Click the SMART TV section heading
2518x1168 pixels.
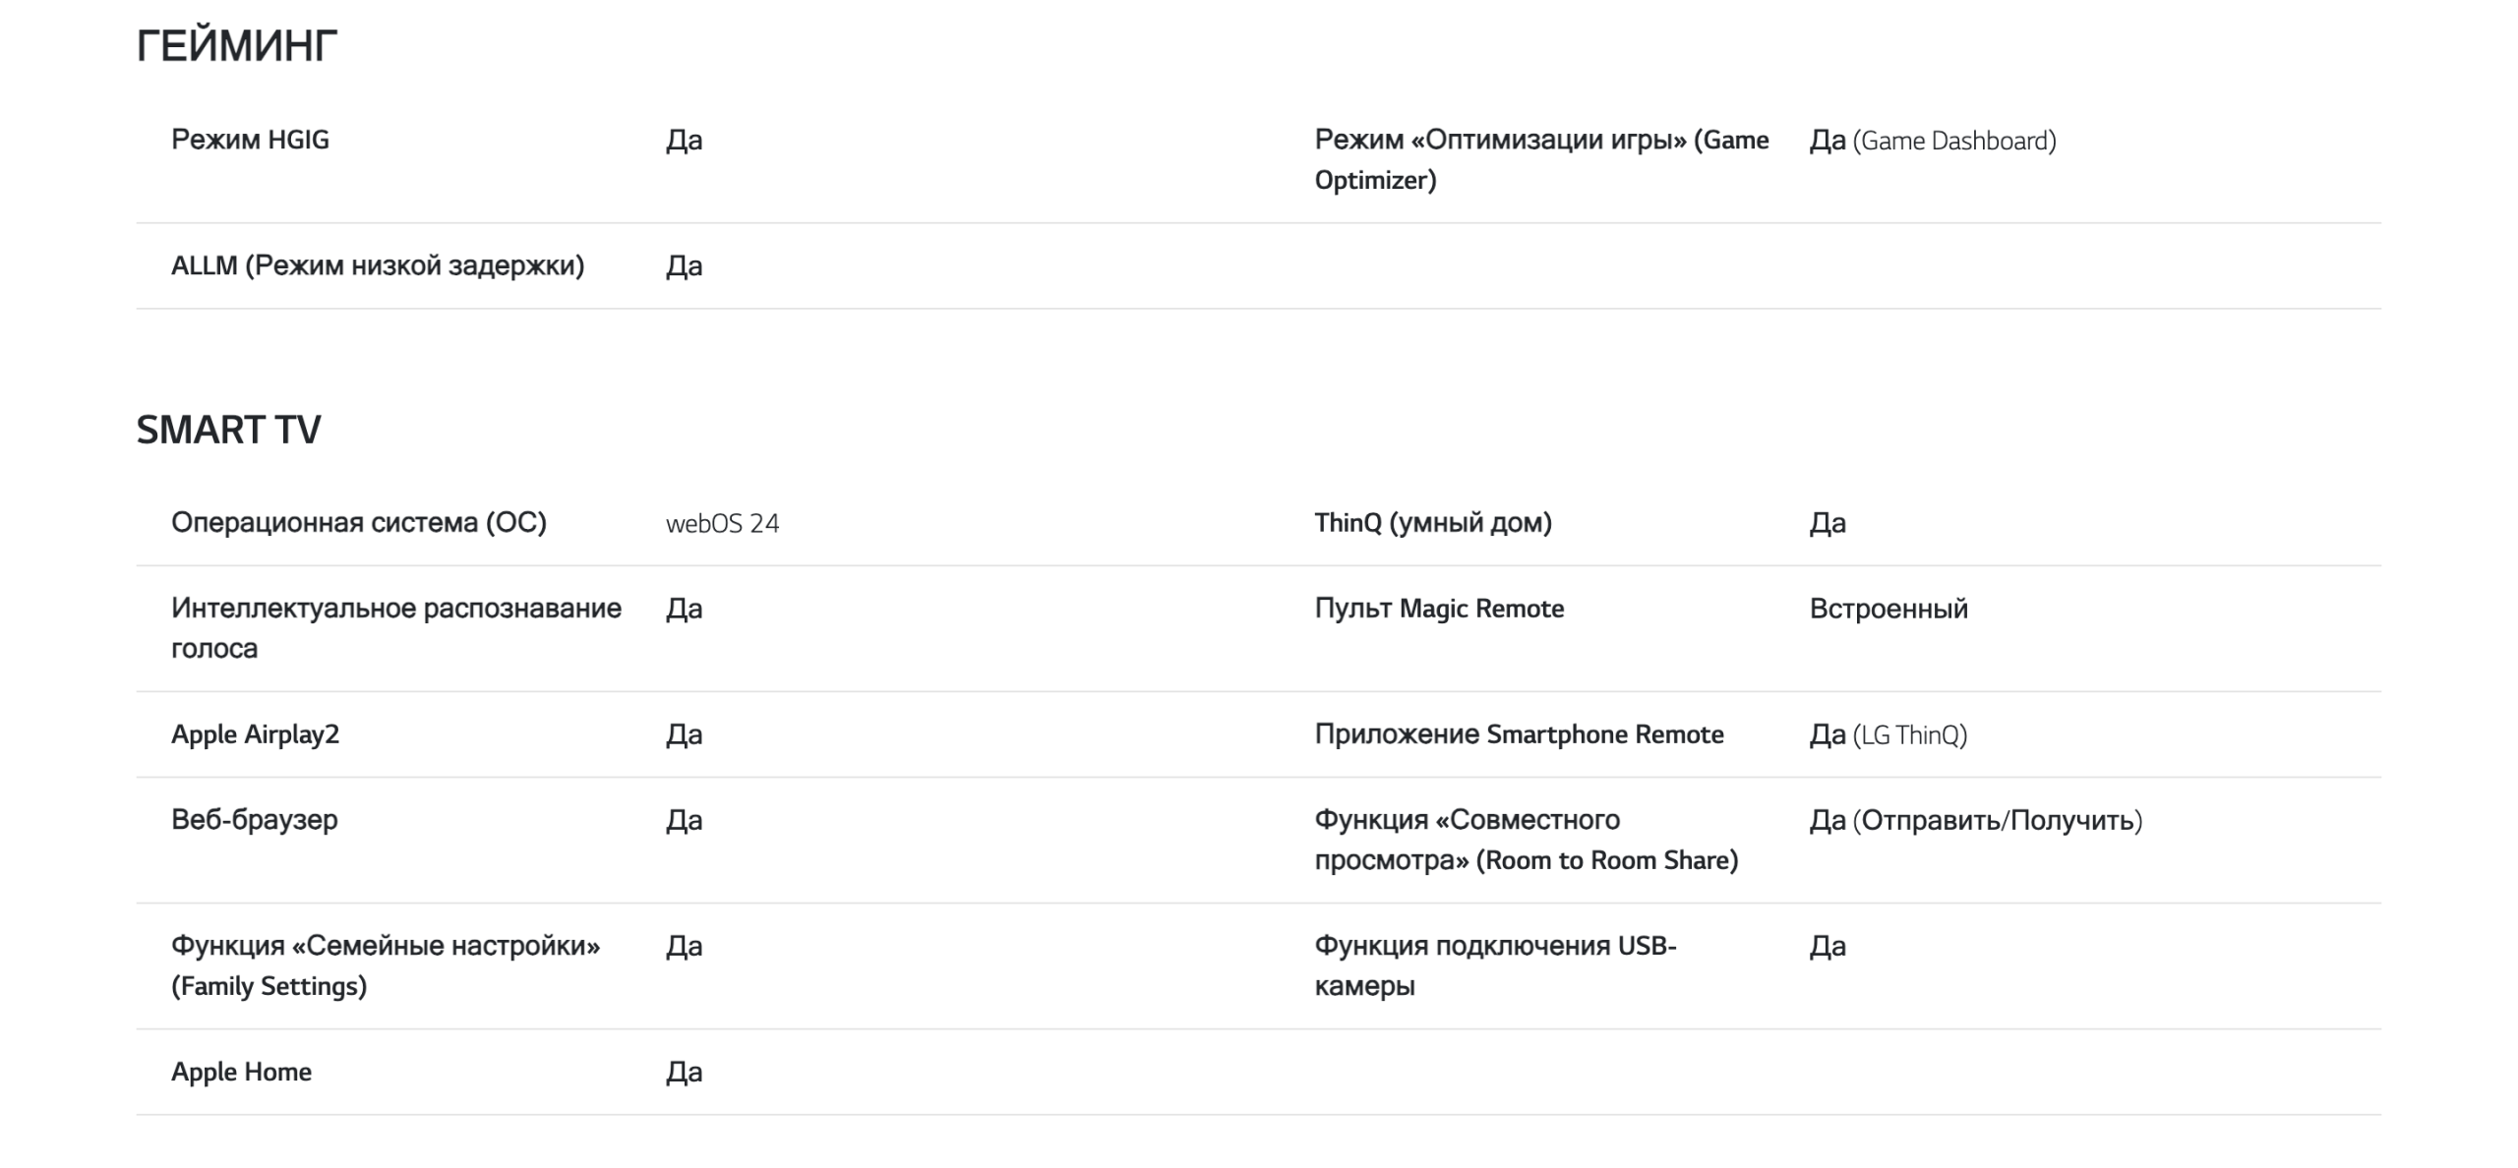click(228, 430)
